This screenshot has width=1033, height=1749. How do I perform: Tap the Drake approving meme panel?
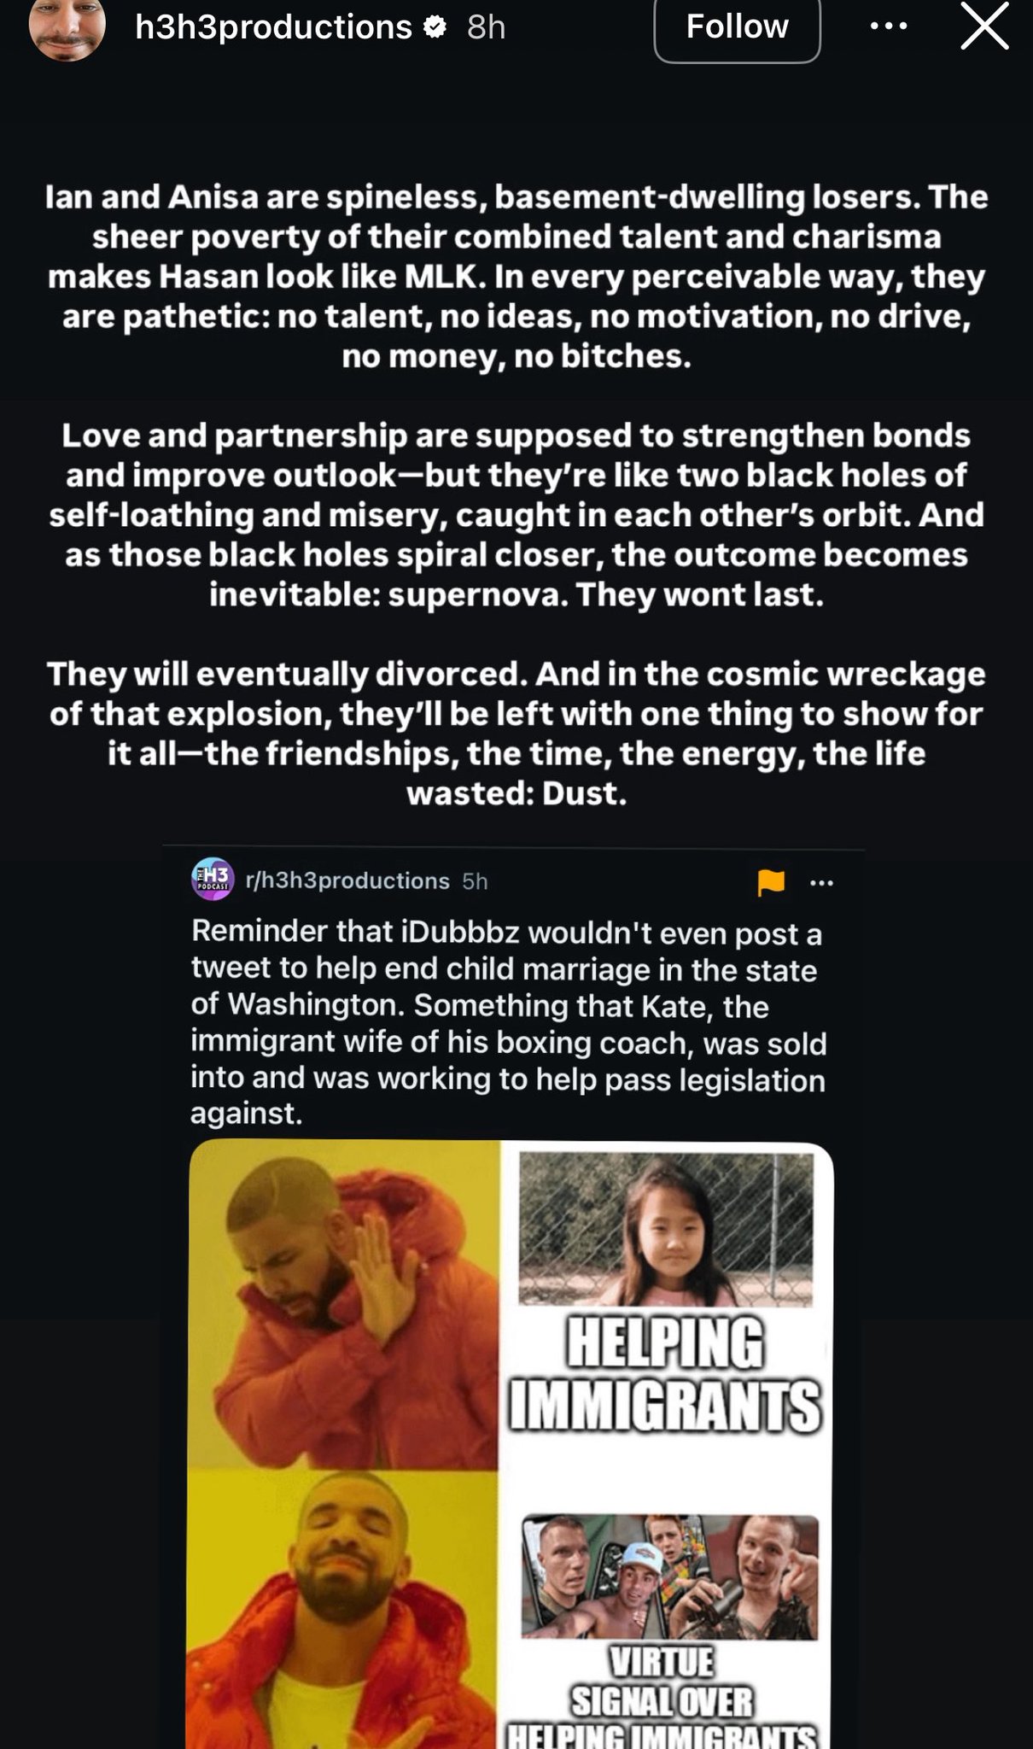click(344, 1609)
